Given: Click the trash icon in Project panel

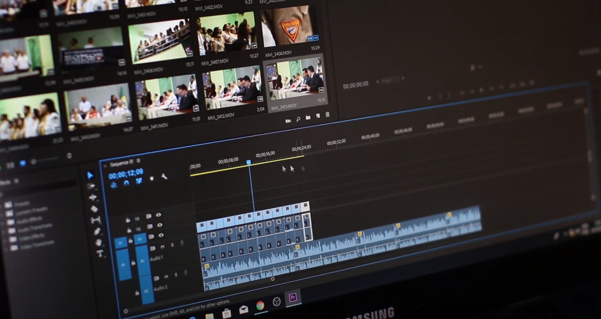Looking at the screenshot, I should (327, 115).
